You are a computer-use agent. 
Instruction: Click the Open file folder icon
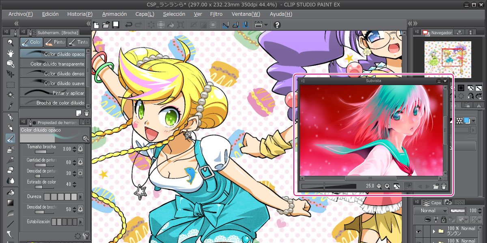[x=106, y=25]
